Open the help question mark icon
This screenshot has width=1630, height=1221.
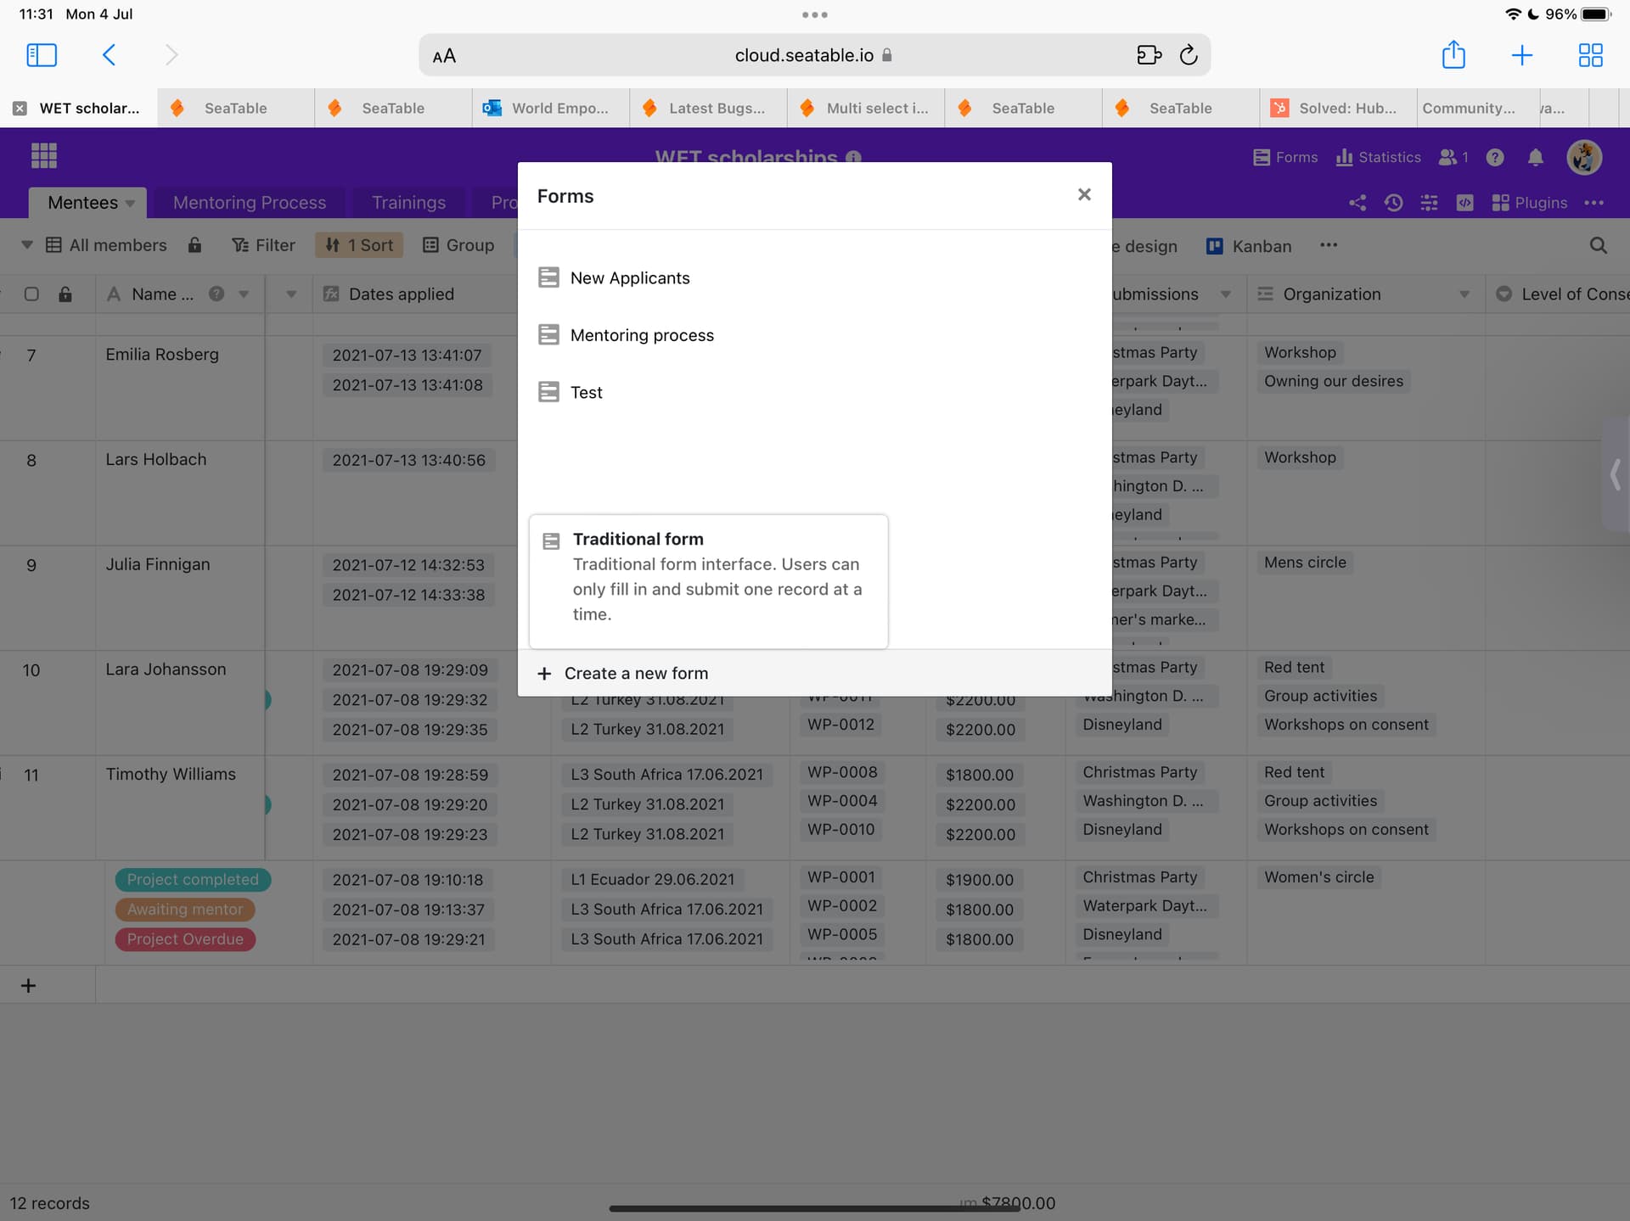[1495, 157]
